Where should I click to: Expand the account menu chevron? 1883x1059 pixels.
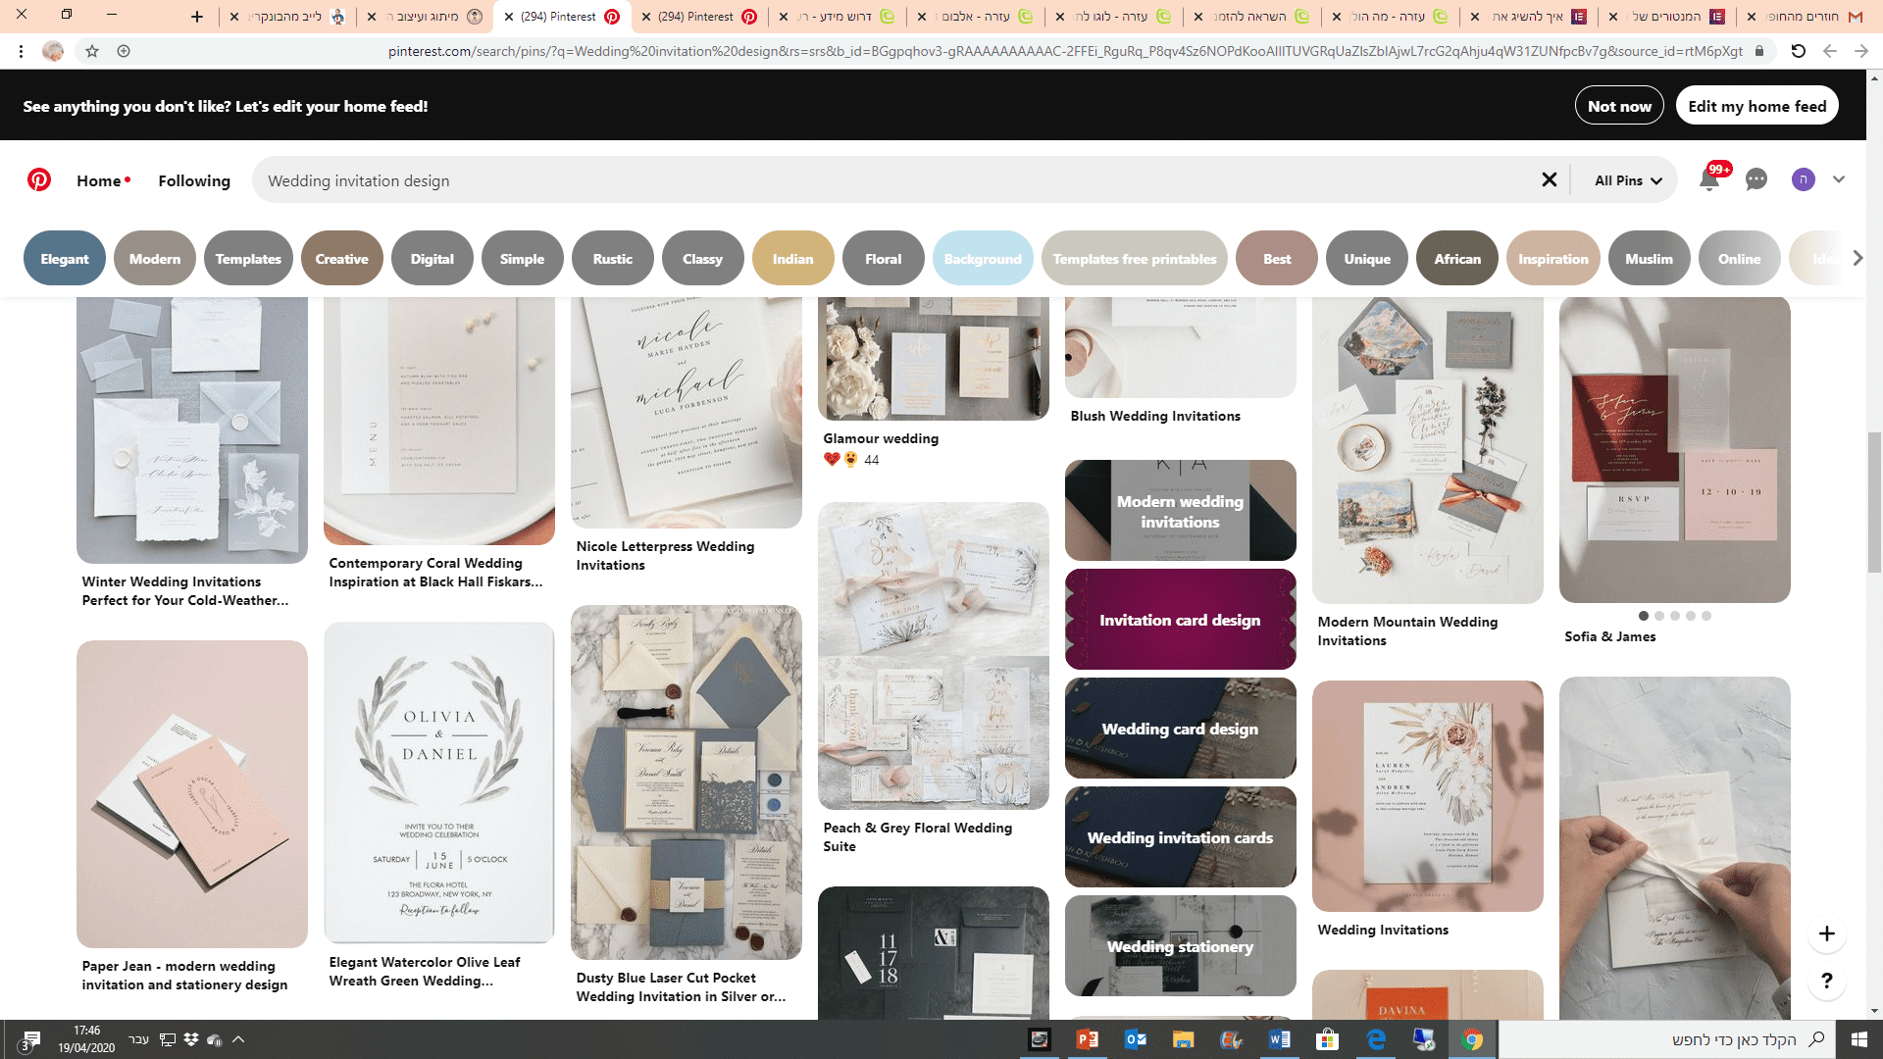1839,179
